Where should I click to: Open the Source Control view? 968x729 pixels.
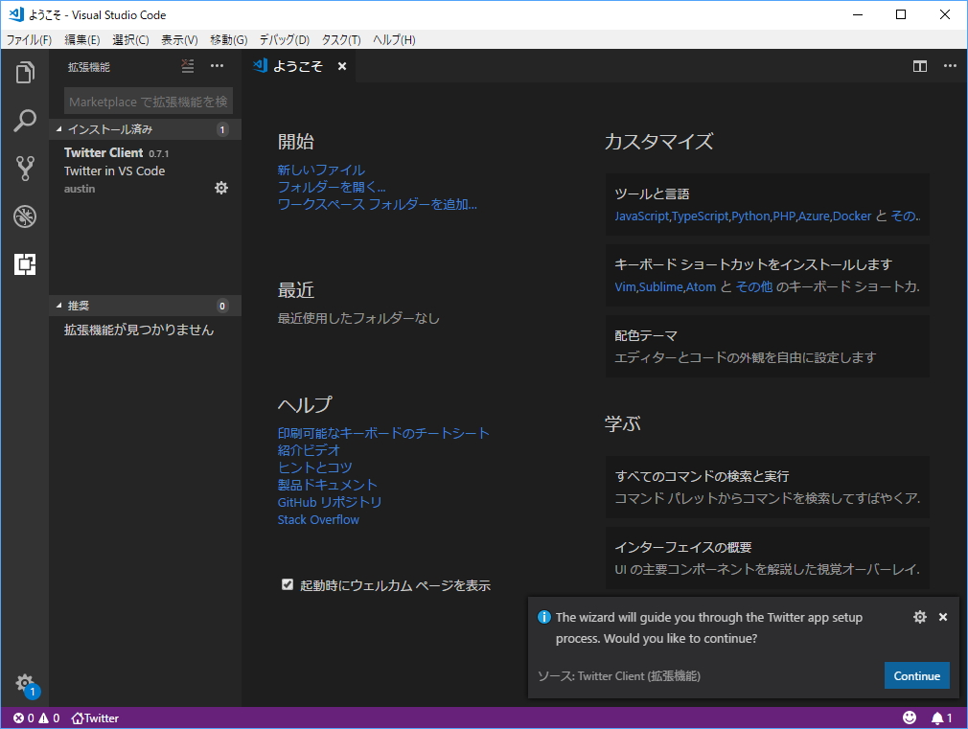(25, 168)
